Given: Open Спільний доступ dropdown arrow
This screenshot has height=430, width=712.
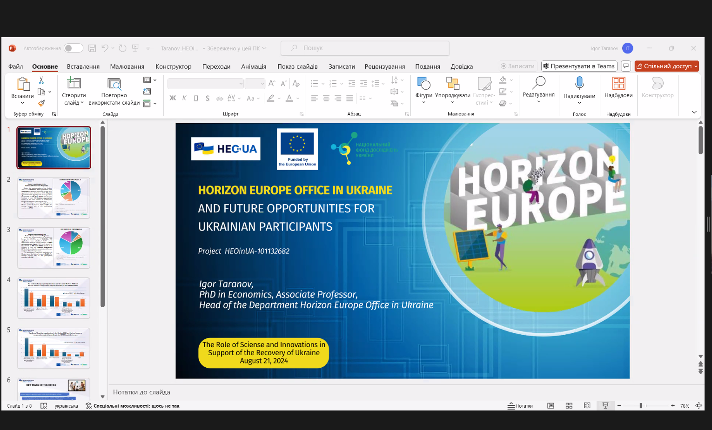Looking at the screenshot, I should click(696, 66).
